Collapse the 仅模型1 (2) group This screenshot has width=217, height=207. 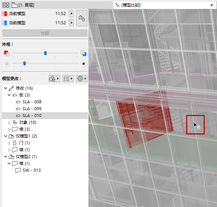[x=6, y=136]
